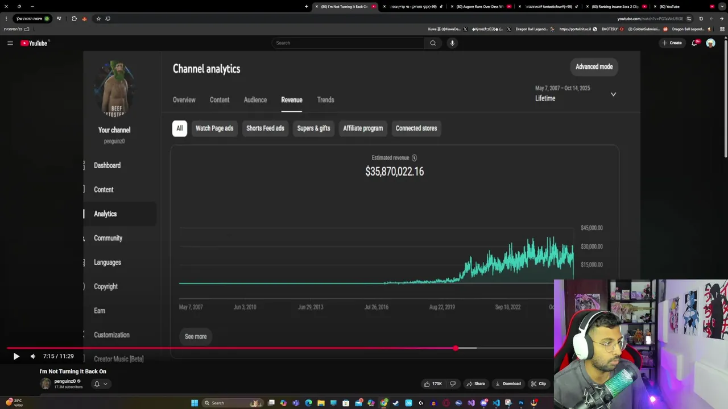Play the video

(x=16, y=356)
